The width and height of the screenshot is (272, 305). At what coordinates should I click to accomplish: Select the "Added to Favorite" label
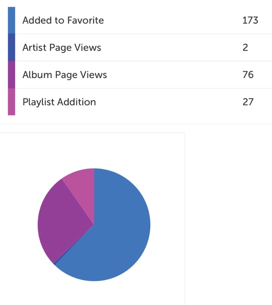(63, 20)
